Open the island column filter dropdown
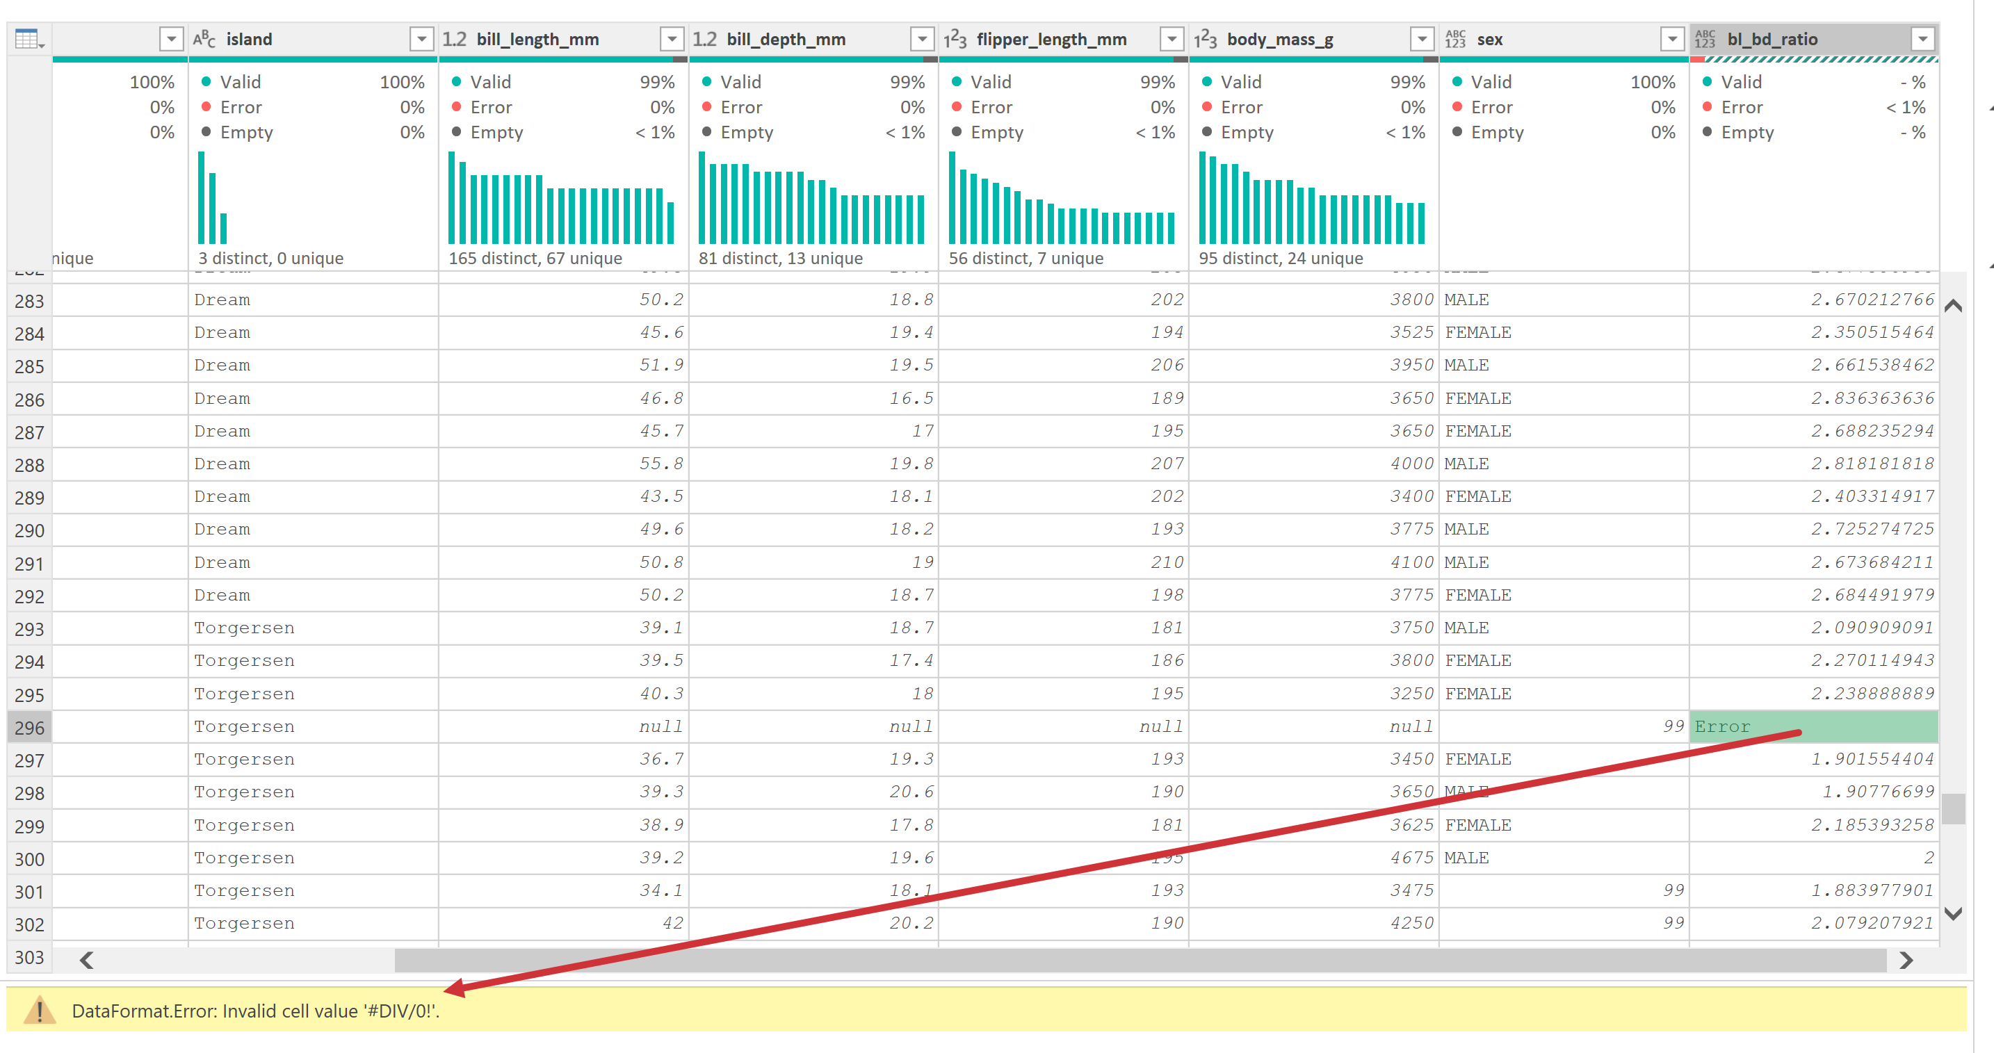1994x1053 pixels. pyautogui.click(x=421, y=40)
